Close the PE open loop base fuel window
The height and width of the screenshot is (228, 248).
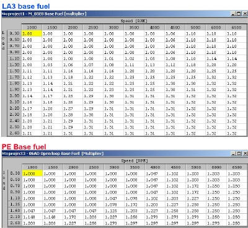(245, 154)
